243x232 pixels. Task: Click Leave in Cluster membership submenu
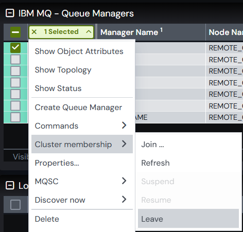[x=188, y=219]
